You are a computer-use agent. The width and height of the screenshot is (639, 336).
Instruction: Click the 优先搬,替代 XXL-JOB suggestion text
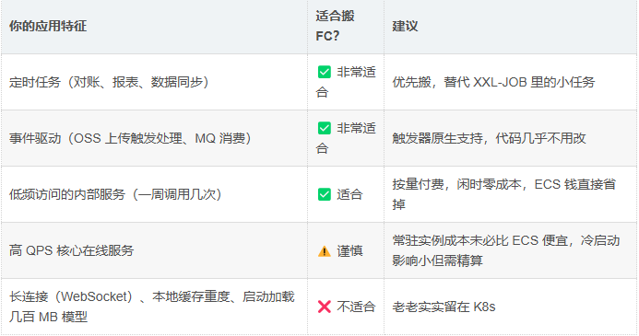tap(493, 82)
